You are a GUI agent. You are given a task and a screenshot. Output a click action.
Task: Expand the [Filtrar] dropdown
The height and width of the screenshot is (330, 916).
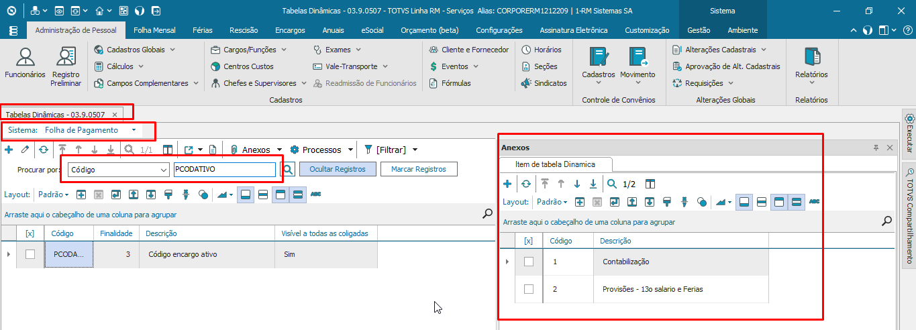pyautogui.click(x=415, y=150)
